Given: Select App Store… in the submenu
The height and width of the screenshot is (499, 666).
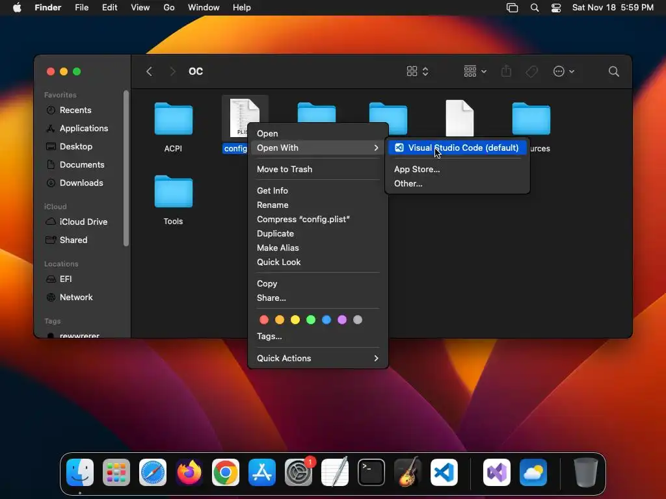Looking at the screenshot, I should pyautogui.click(x=457, y=170).
